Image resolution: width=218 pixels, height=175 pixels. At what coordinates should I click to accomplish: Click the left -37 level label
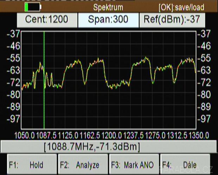13,34
